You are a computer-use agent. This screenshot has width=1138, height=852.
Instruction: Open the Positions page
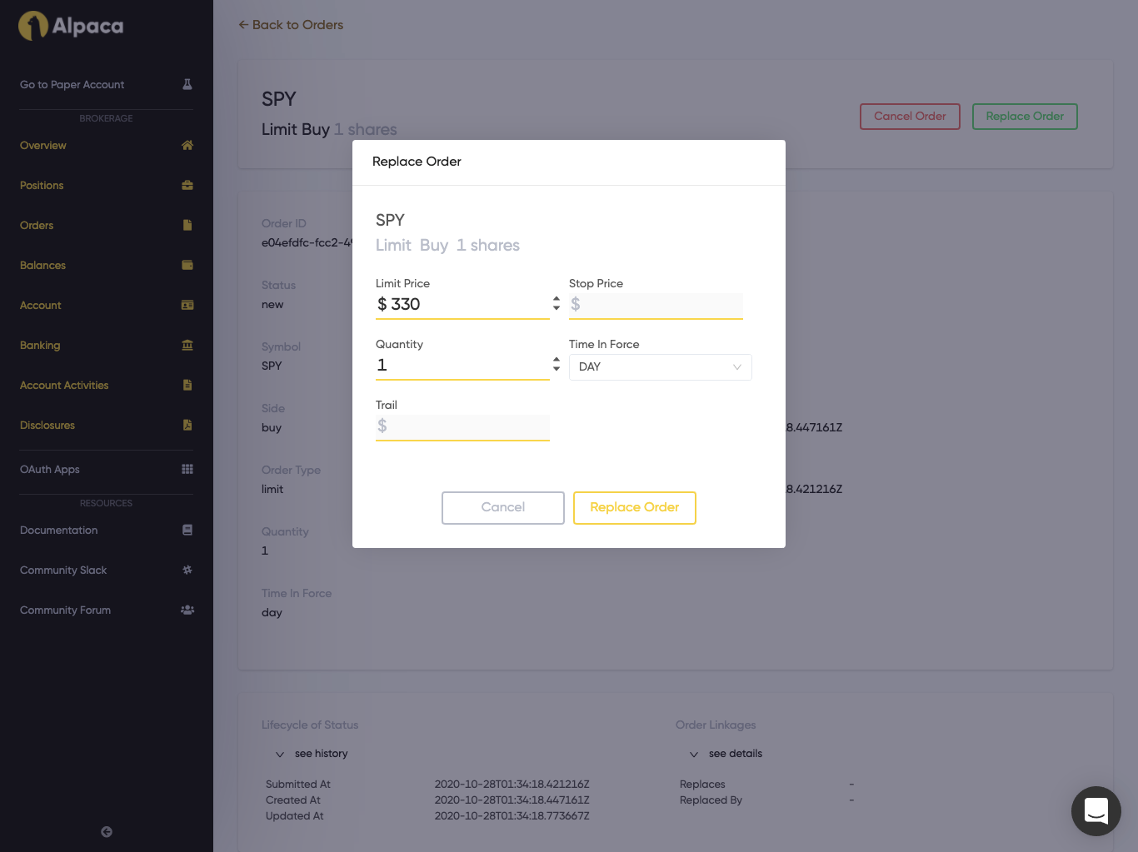[42, 186]
